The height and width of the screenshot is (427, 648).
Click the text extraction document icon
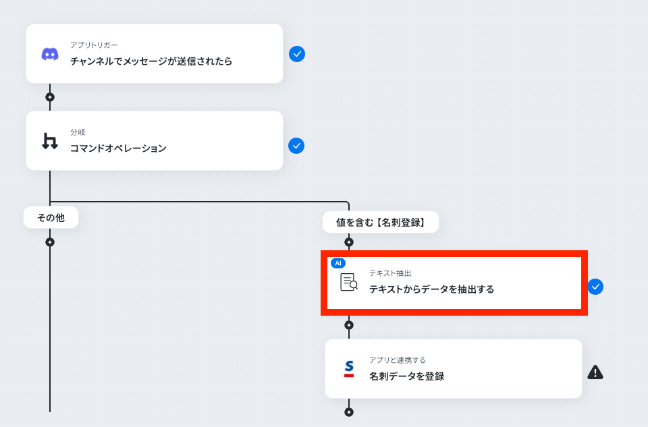click(349, 282)
